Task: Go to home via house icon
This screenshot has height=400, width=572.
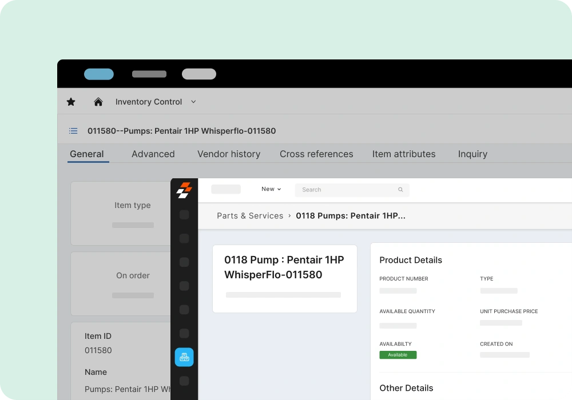Action: pyautogui.click(x=98, y=102)
